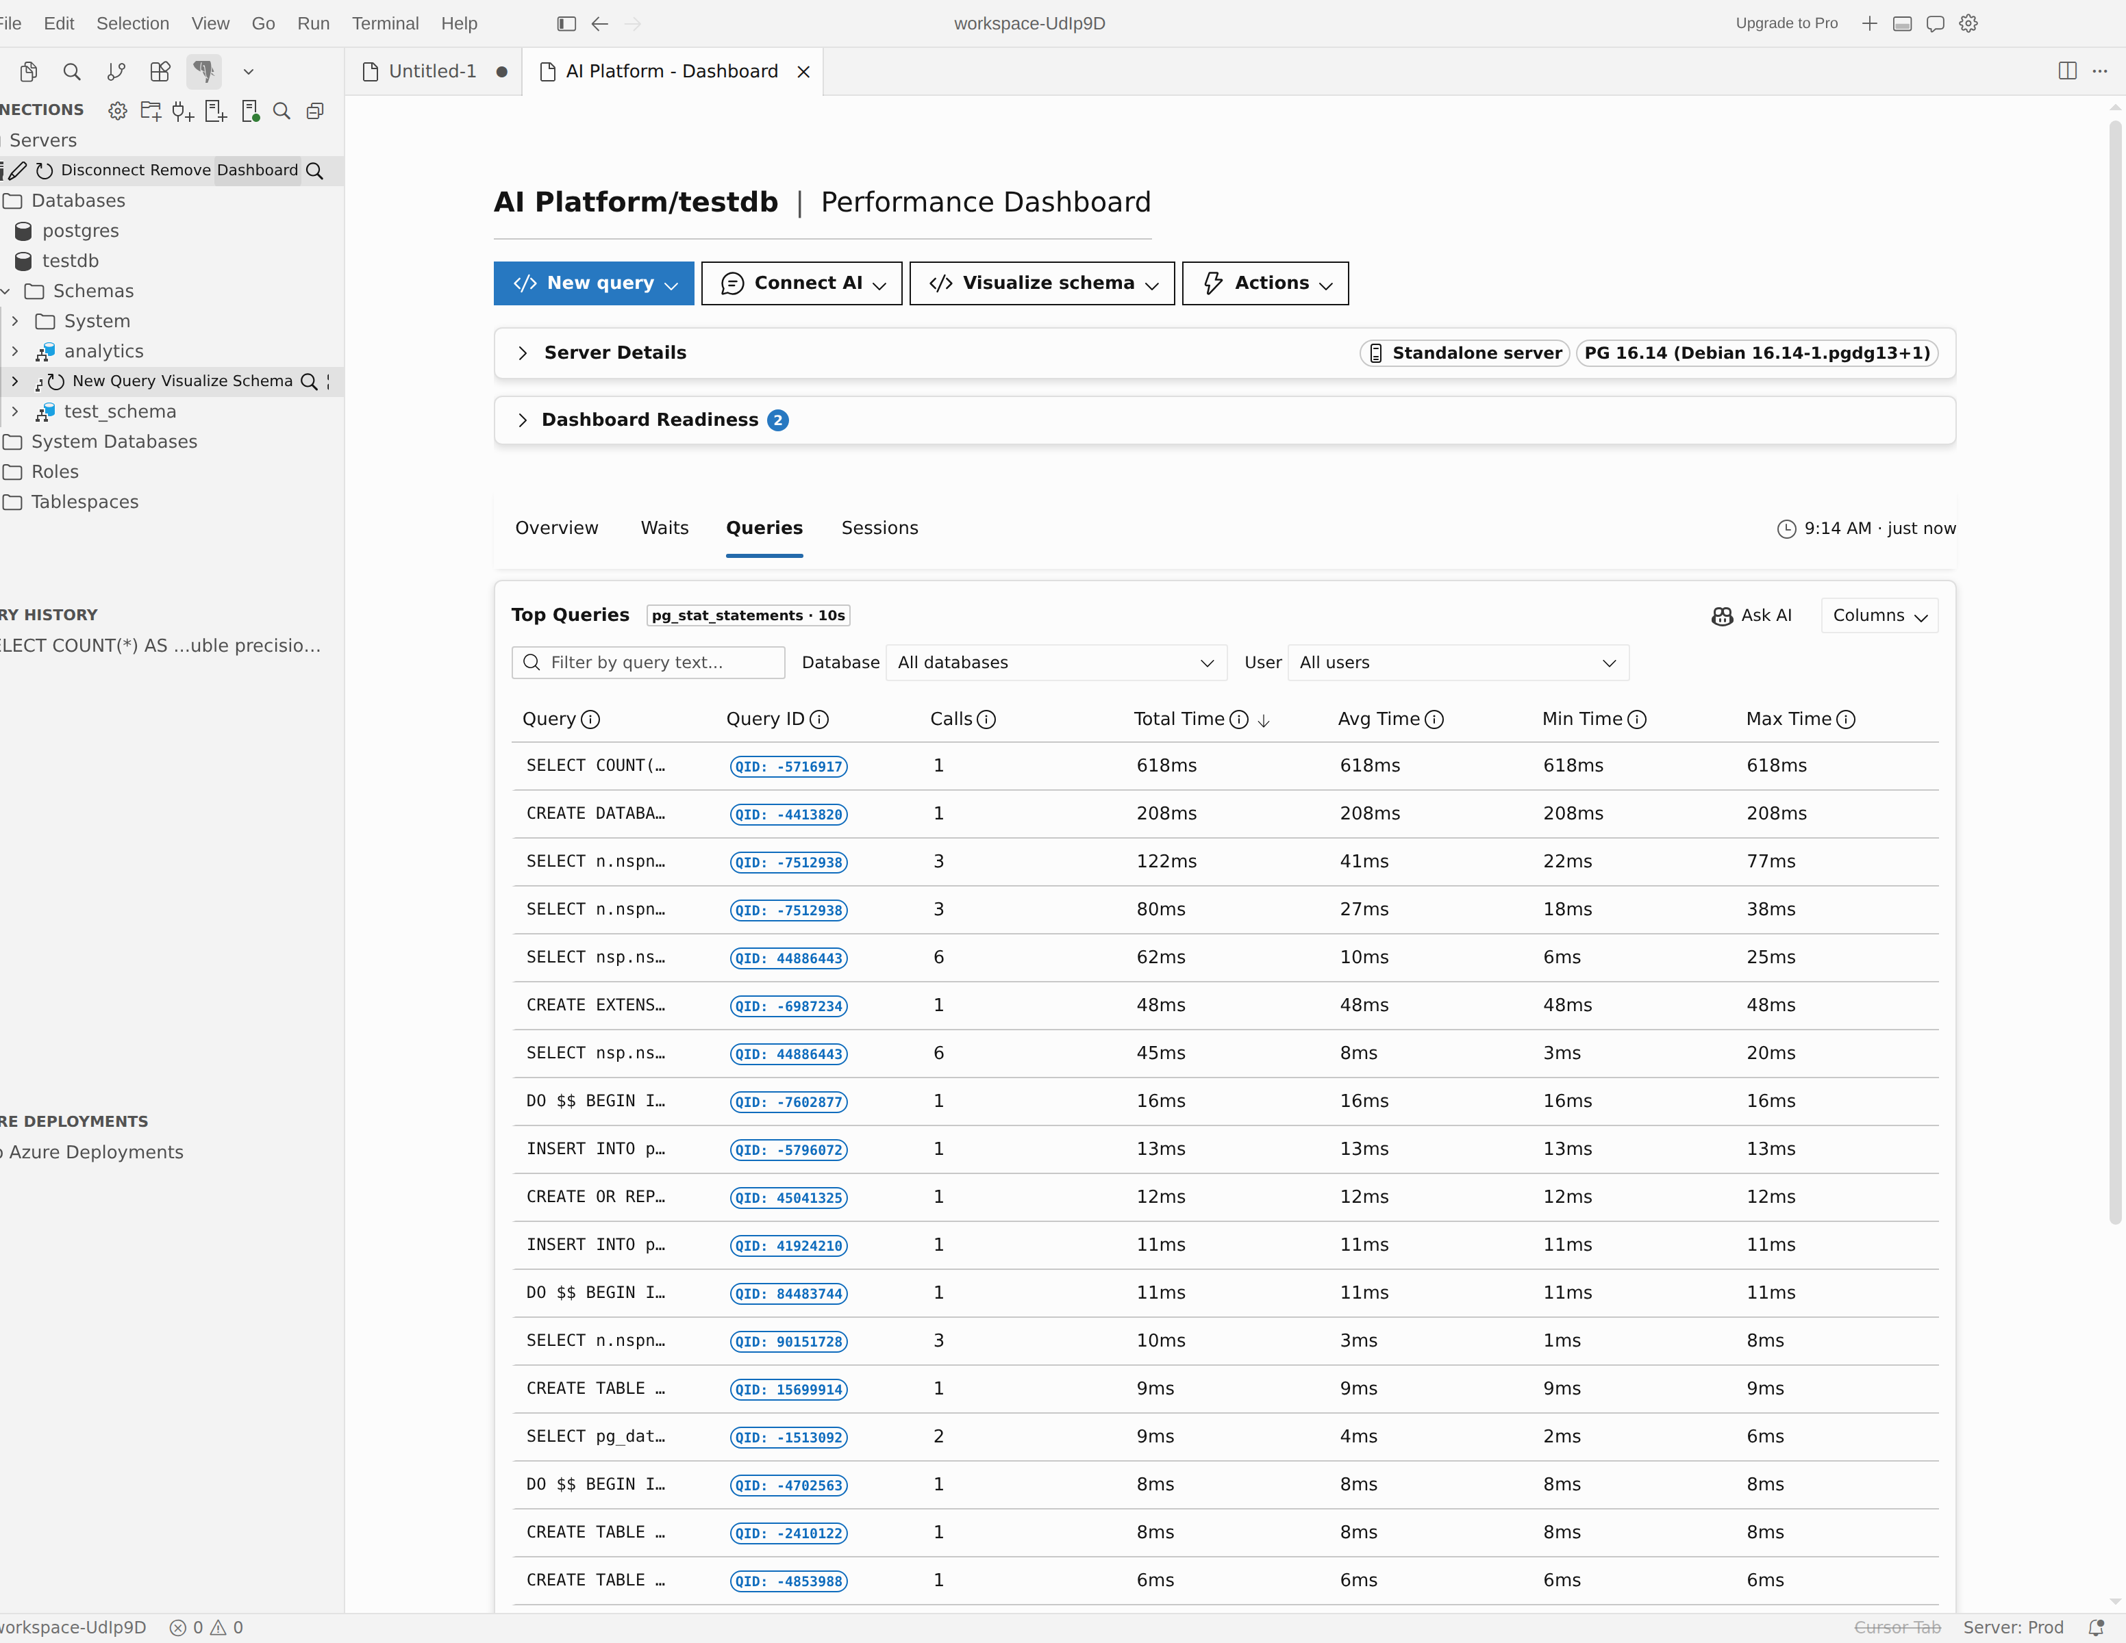Open the Source Control view
The width and height of the screenshot is (2126, 1643).
click(116, 71)
